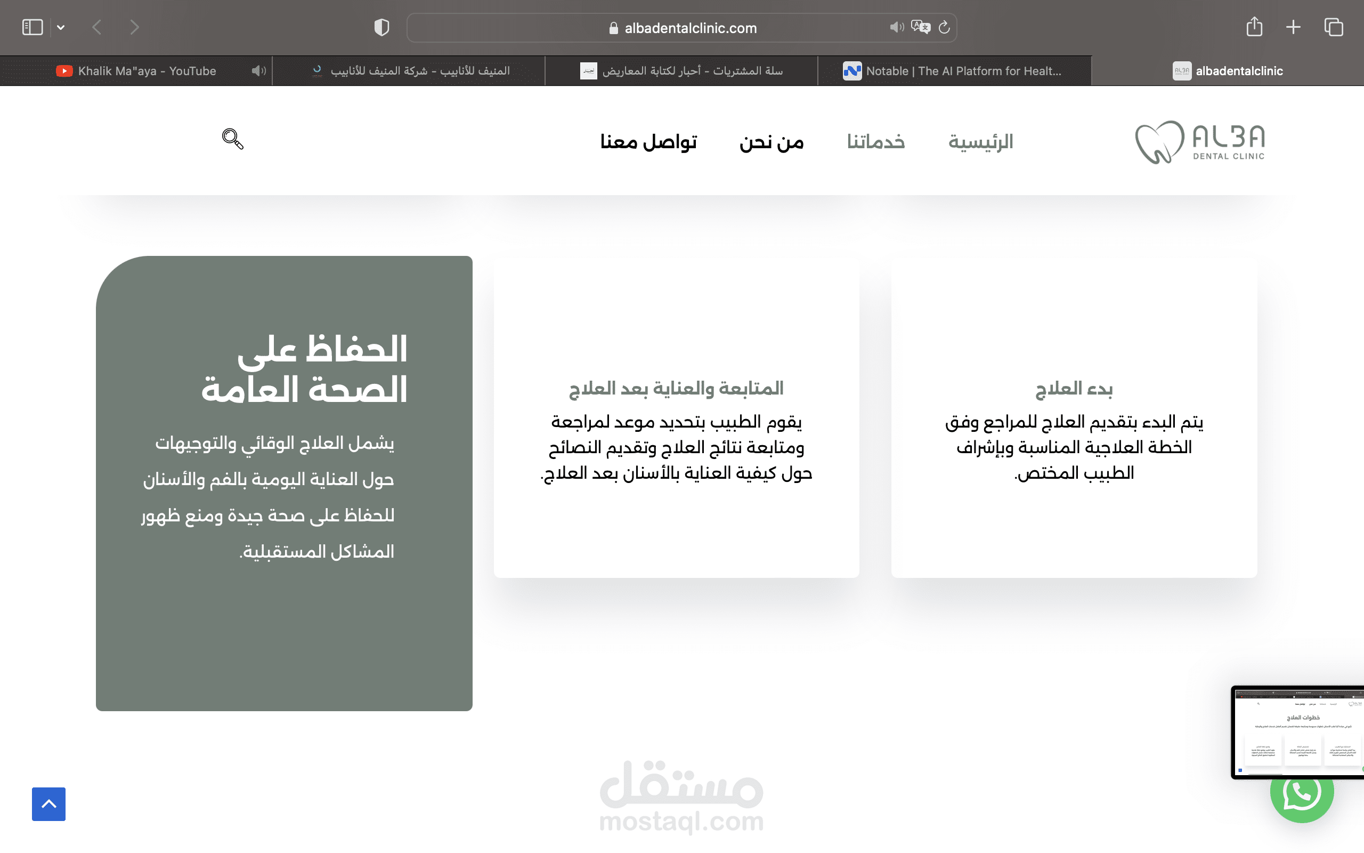Open the privacy report shield icon
Screen dimensions: 1364x853
(x=381, y=27)
